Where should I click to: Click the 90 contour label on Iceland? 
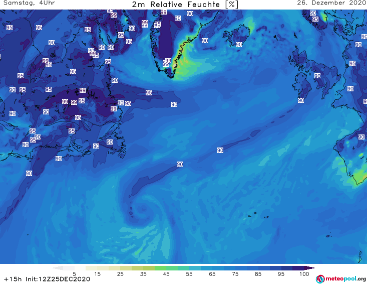click(x=238, y=44)
